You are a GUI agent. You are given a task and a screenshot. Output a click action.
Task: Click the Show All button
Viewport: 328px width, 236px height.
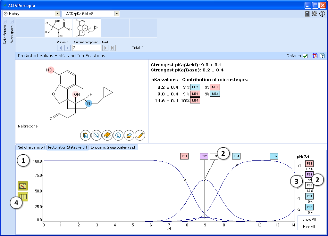click(x=309, y=219)
